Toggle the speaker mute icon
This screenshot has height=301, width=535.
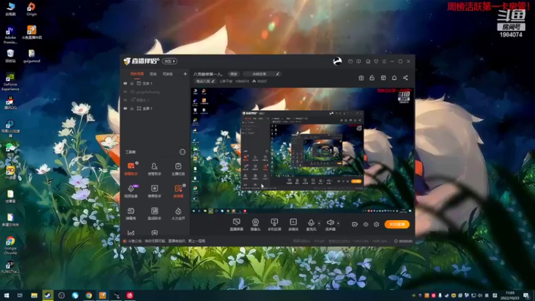coord(330,223)
